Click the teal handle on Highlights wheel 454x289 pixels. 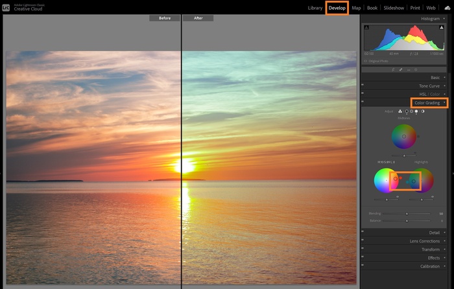pos(407,182)
